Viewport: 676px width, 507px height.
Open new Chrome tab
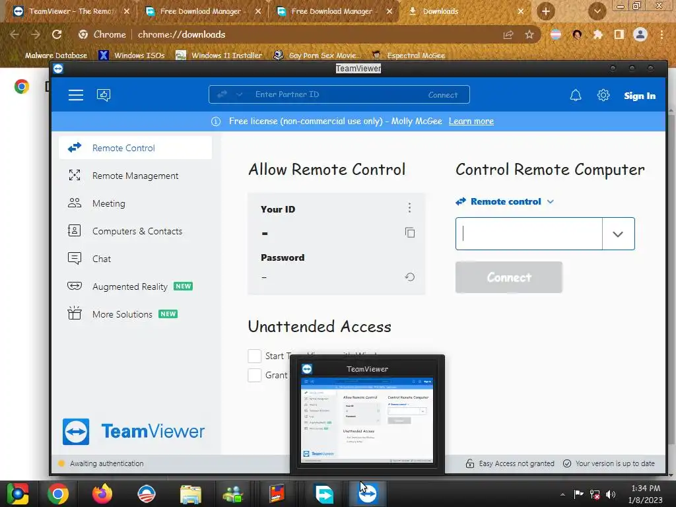(x=545, y=11)
